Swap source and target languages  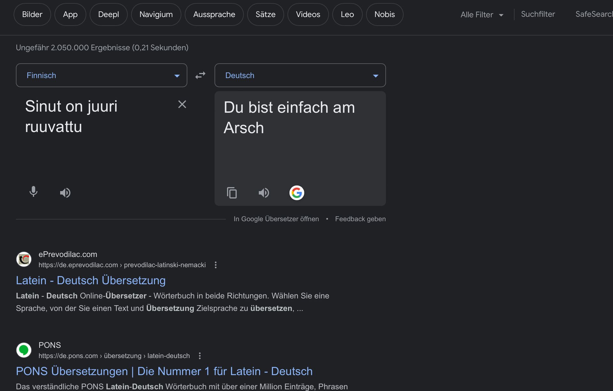(x=201, y=75)
